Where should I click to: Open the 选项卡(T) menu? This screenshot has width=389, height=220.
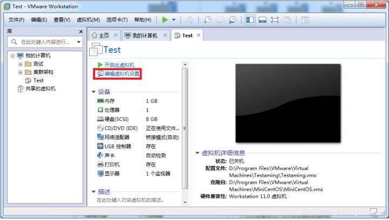pyautogui.click(x=117, y=20)
